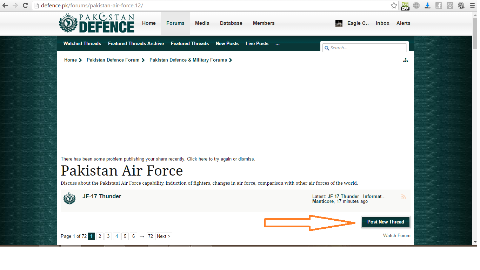Go to Watched Threads
Screen dimensions: 480x270
[82, 44]
